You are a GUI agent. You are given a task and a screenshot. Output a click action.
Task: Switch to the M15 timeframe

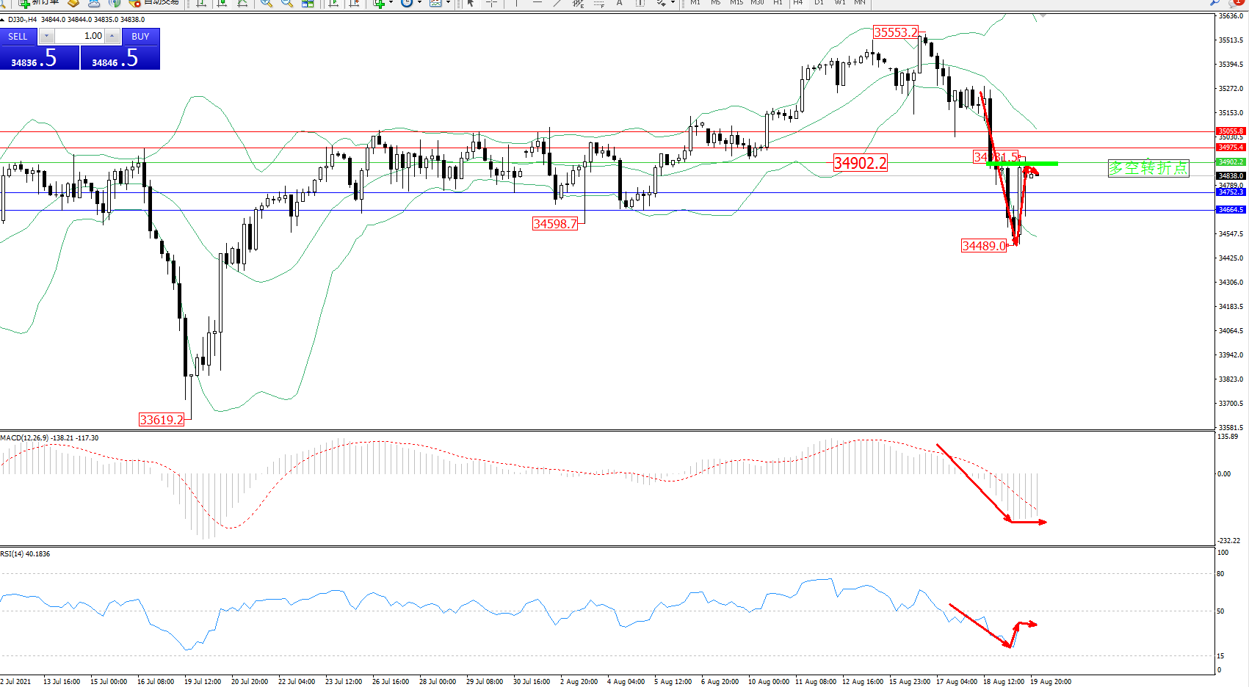(x=736, y=3)
